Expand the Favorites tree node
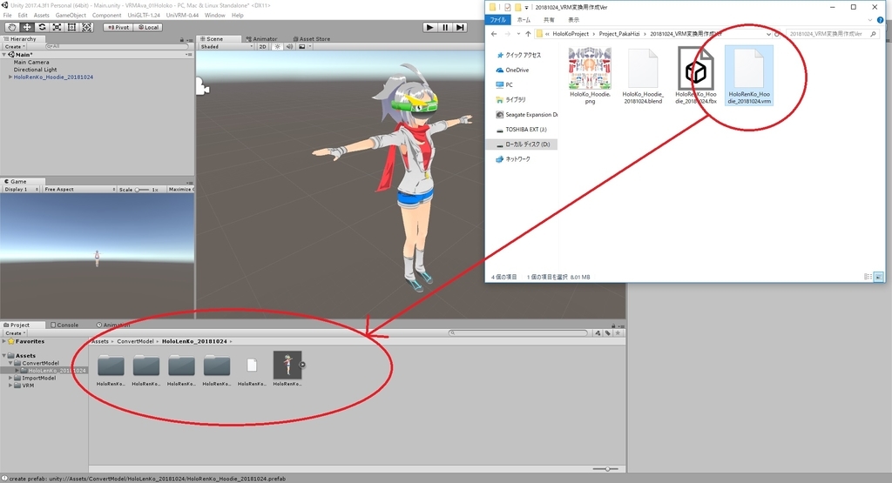Viewport: 892px width, 483px height. [x=4, y=341]
